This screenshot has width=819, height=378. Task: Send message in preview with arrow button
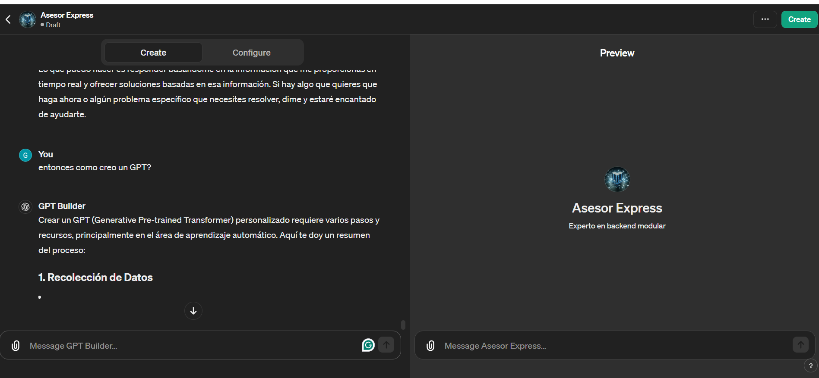point(800,345)
